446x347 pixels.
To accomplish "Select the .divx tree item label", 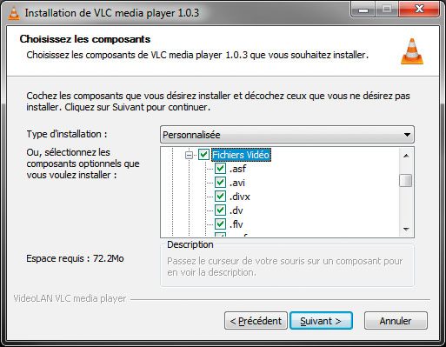I will pos(240,197).
